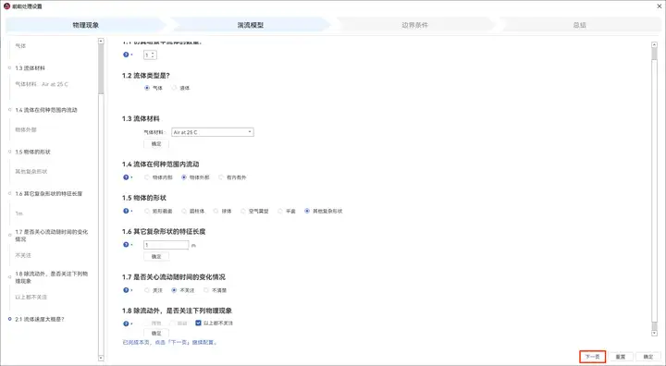Switch to the 总结 step tab
The image size is (666, 366).
[x=580, y=25]
